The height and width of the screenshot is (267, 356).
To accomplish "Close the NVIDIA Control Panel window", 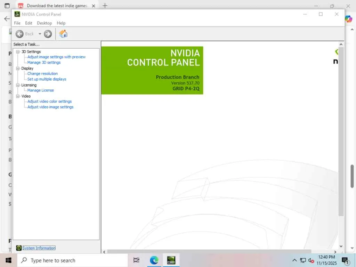I will 337,14.
